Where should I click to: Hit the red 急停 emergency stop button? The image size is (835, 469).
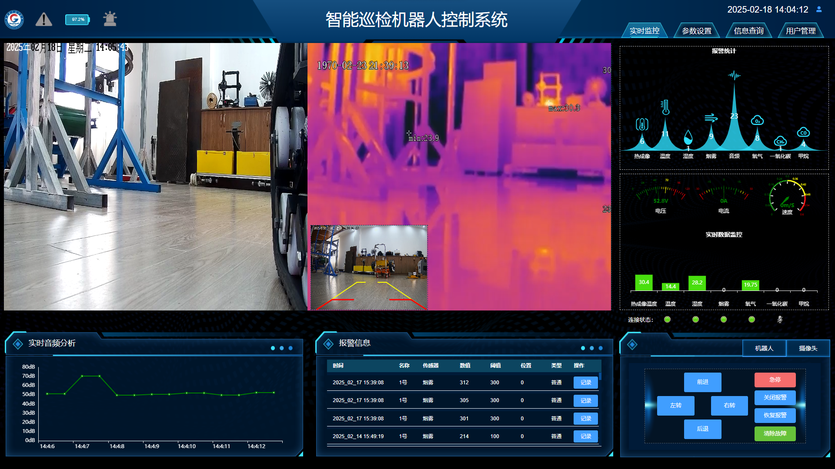coord(775,380)
